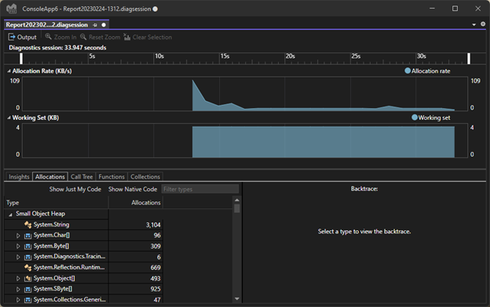Click the allocations list scroll down arrow
This screenshot has height=307, width=490.
(x=237, y=299)
